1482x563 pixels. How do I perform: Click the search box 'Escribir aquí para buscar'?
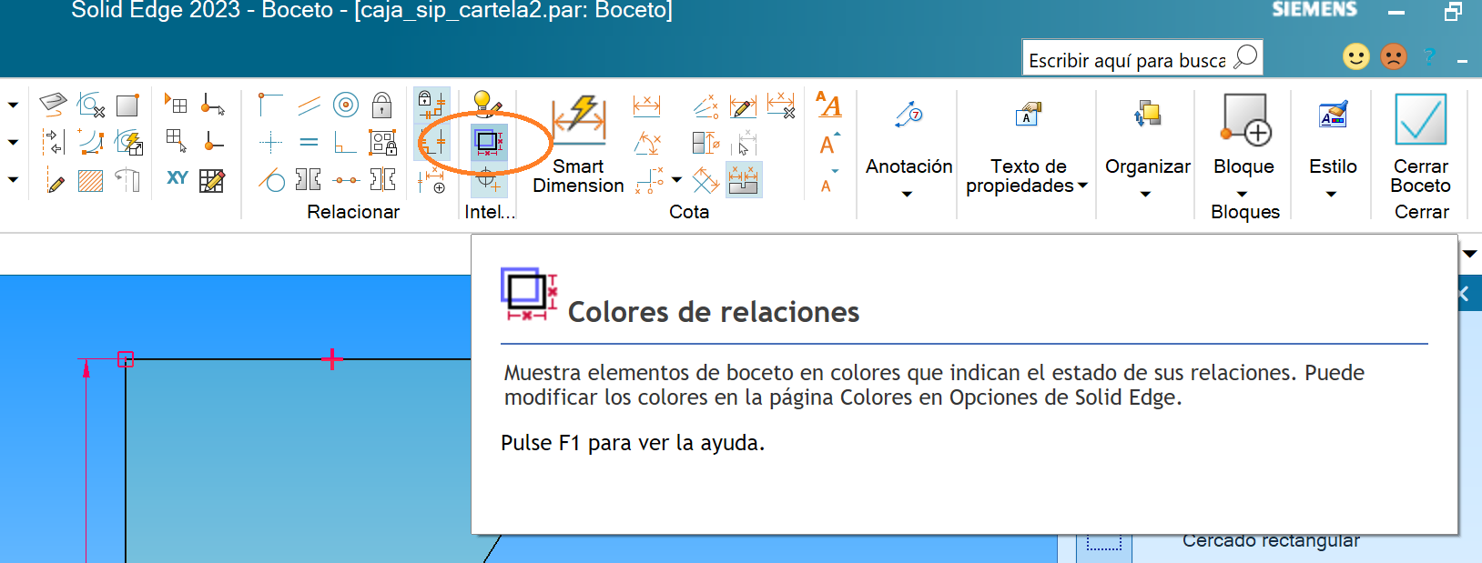pyautogui.click(x=1127, y=60)
